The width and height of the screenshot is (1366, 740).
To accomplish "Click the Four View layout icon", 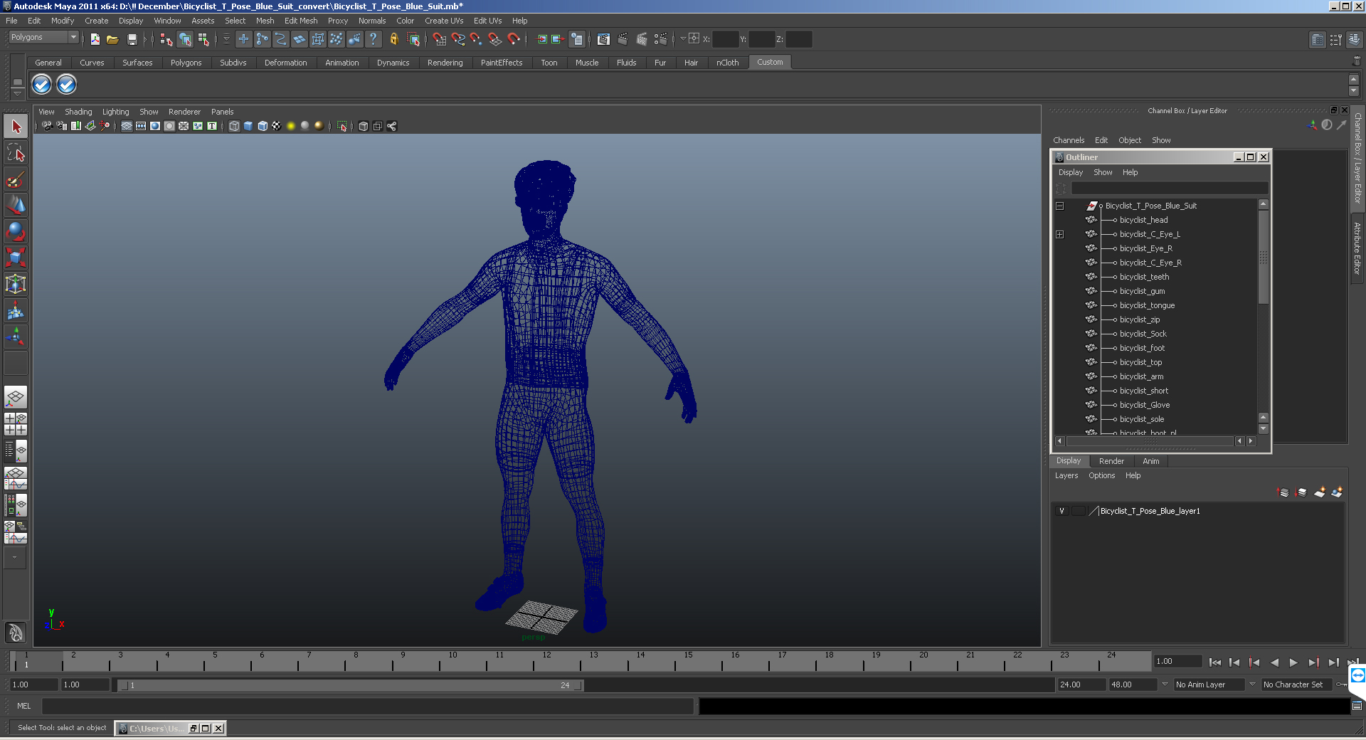I will [16, 424].
